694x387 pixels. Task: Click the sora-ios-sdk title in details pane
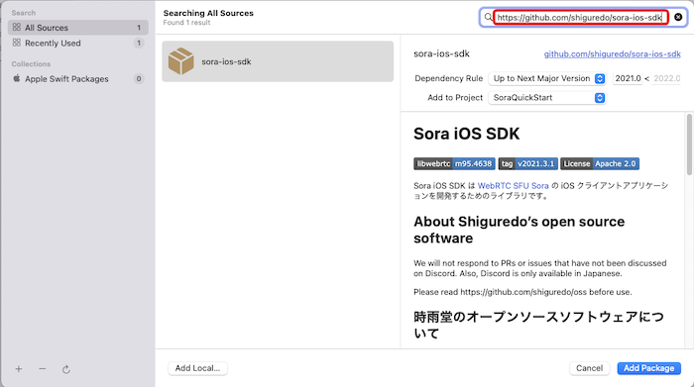(441, 53)
